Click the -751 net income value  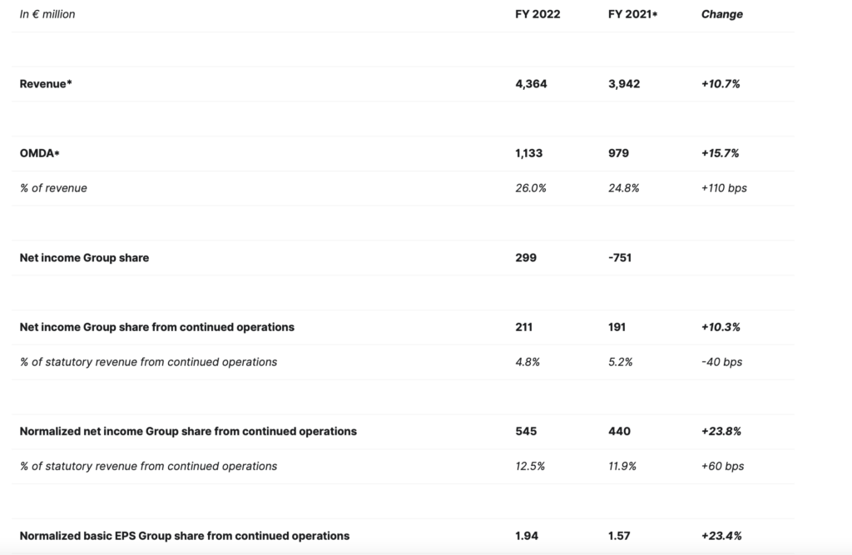click(x=620, y=258)
